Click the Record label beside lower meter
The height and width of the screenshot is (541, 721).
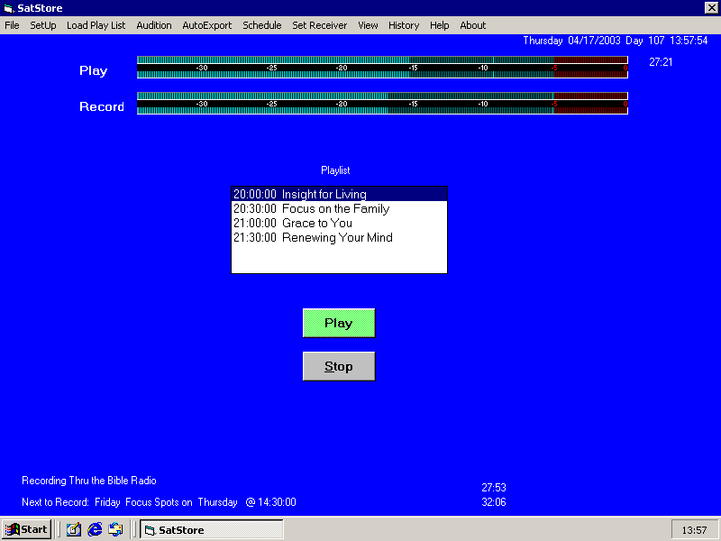click(102, 106)
